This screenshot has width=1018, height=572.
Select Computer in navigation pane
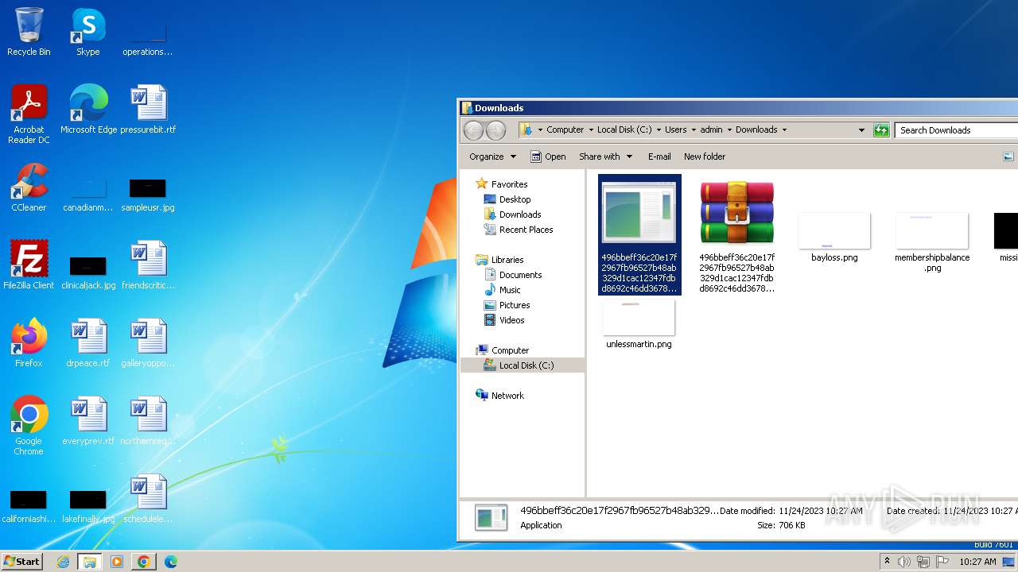[x=510, y=350]
